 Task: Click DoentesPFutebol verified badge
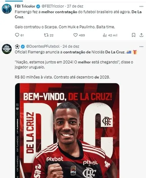(23, 46)
